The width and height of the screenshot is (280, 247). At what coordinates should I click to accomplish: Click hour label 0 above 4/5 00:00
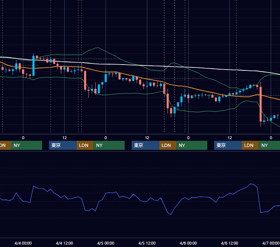pyautogui.click(x=106, y=138)
